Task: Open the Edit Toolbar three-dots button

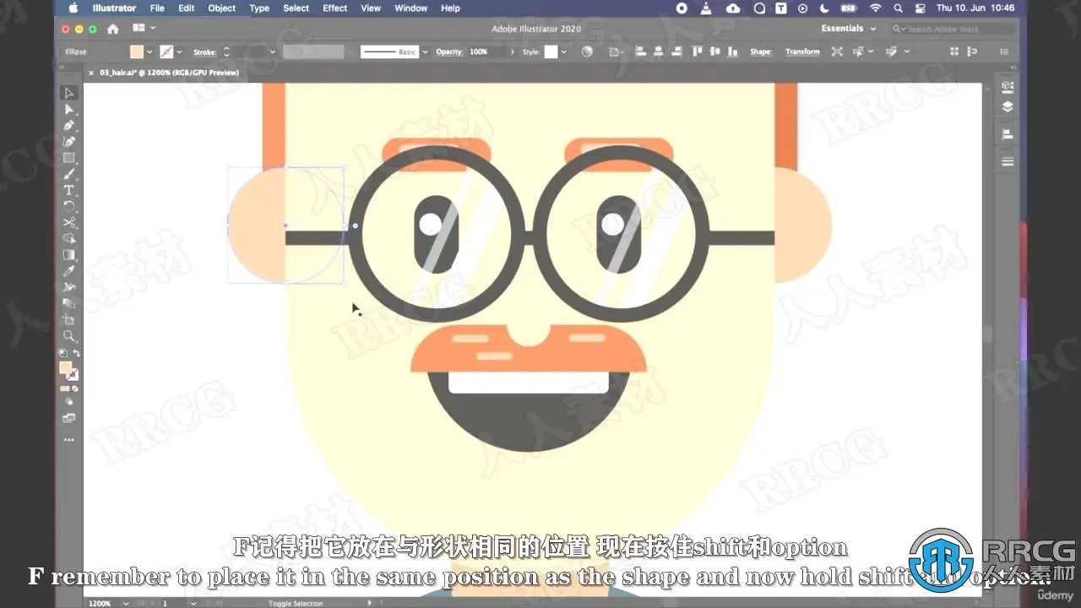Action: click(69, 440)
